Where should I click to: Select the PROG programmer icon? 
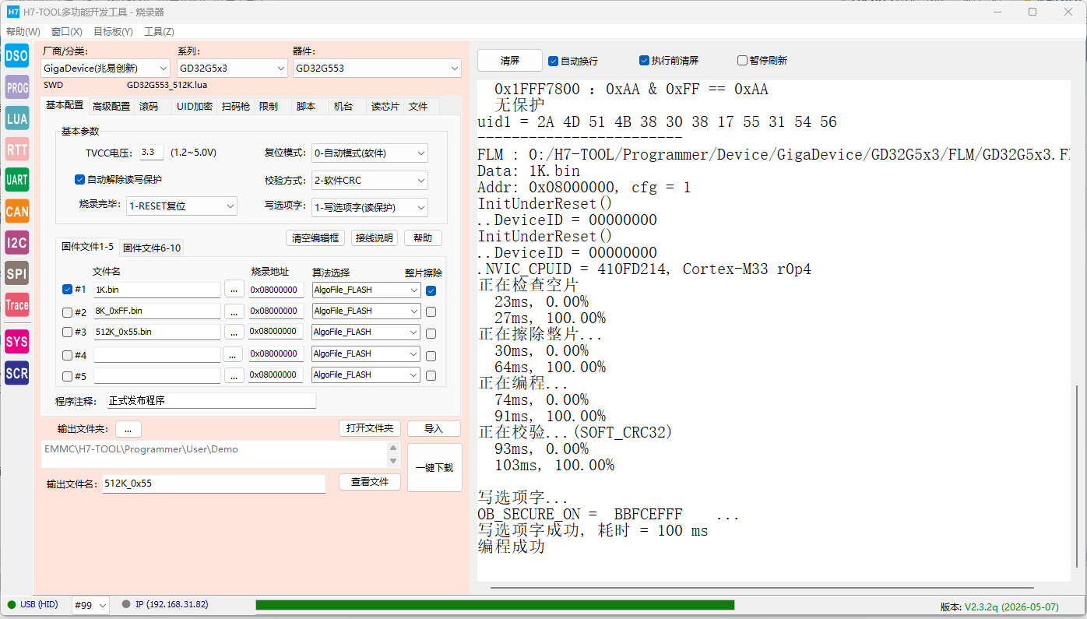click(x=16, y=87)
